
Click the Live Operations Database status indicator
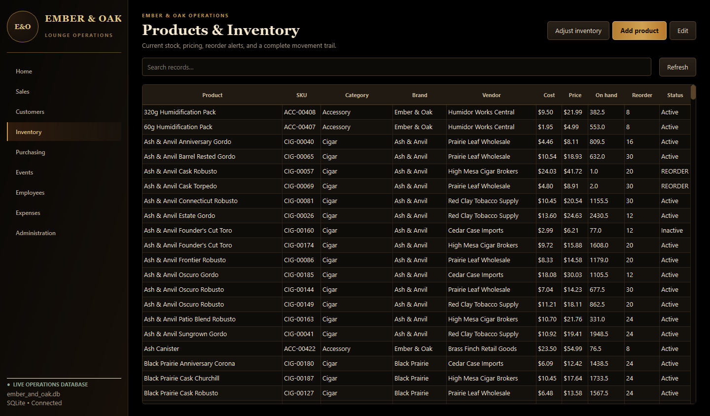(48, 384)
